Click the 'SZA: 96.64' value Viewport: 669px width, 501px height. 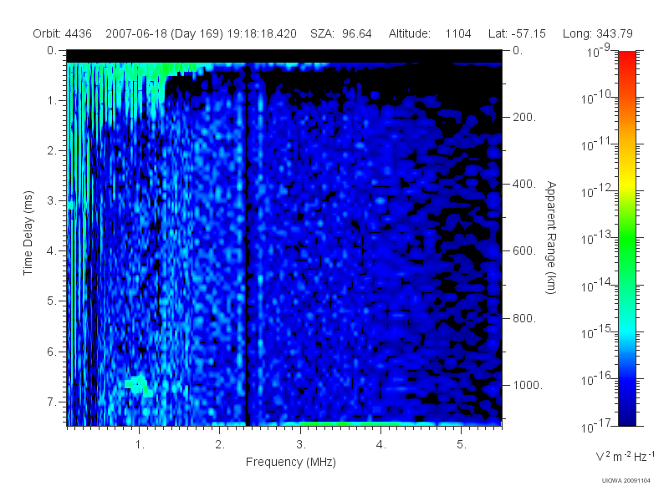pyautogui.click(x=341, y=33)
